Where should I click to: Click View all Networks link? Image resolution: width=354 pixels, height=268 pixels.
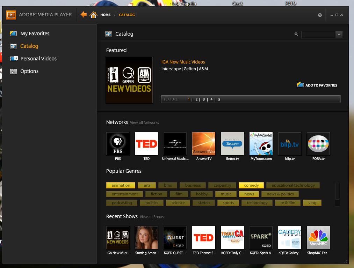(144, 122)
